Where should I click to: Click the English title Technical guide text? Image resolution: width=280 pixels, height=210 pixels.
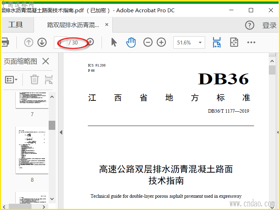tap(166, 196)
